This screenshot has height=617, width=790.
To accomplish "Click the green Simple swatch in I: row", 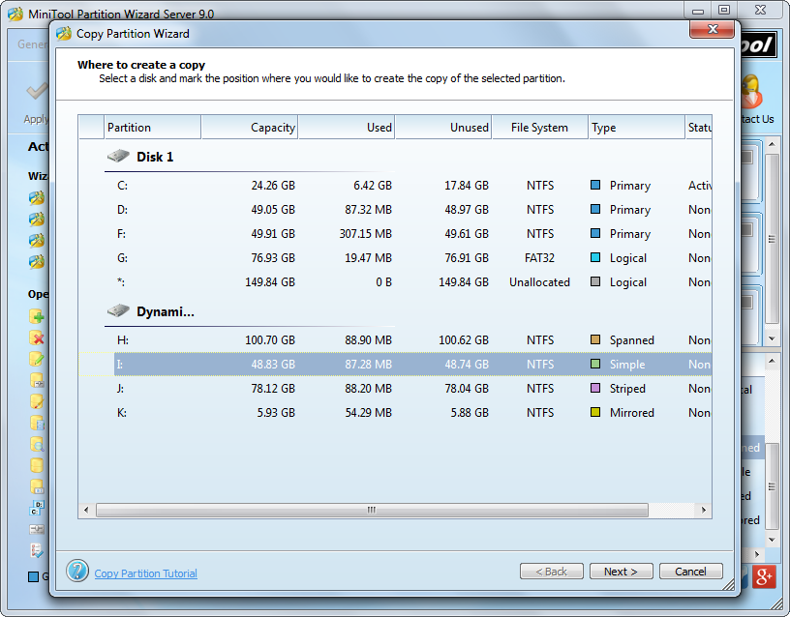I will point(595,364).
